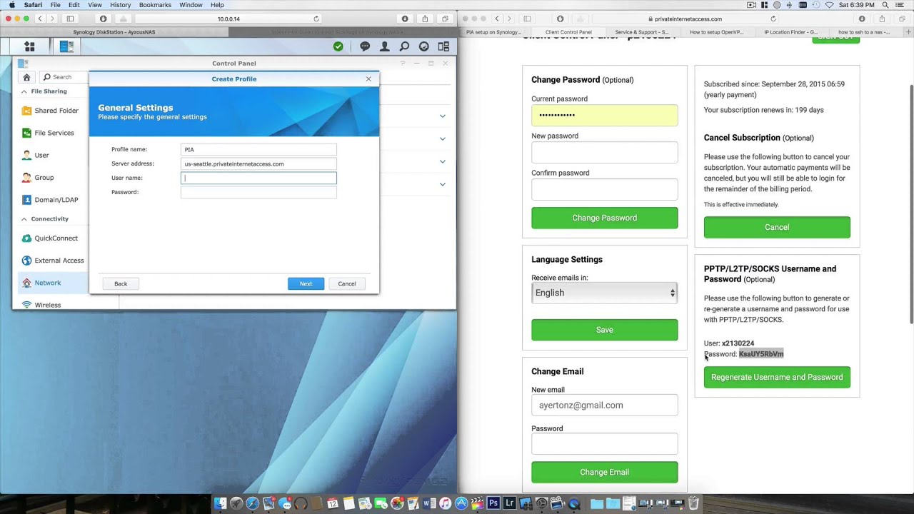Open the History menu
The height and width of the screenshot is (514, 914).
[x=120, y=5]
